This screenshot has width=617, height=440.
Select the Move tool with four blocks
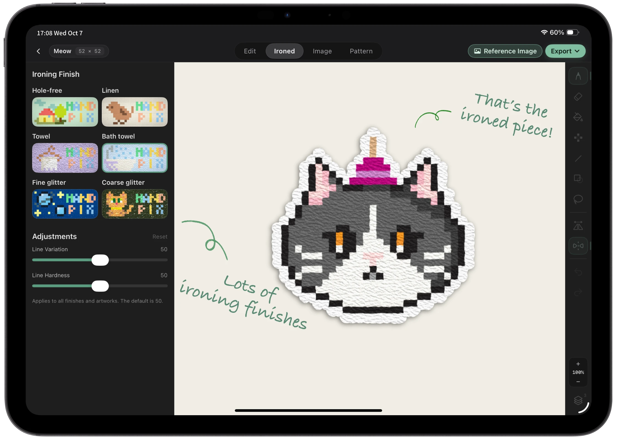(578, 137)
